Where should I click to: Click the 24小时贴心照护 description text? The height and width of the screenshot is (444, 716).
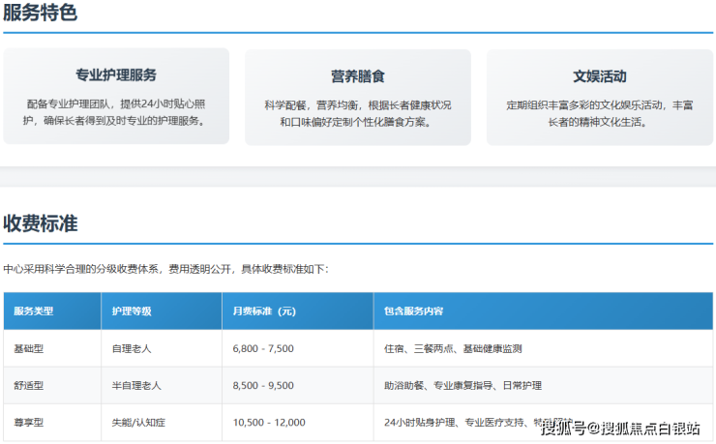[x=116, y=112]
